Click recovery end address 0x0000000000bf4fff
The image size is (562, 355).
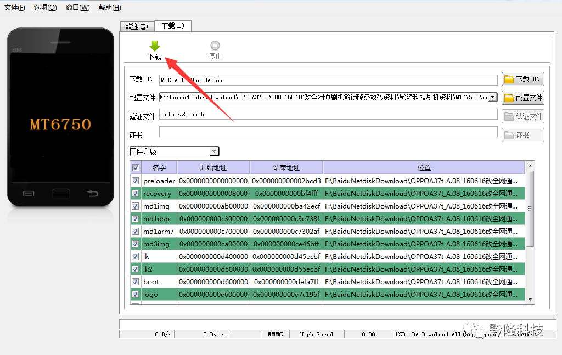286,194
